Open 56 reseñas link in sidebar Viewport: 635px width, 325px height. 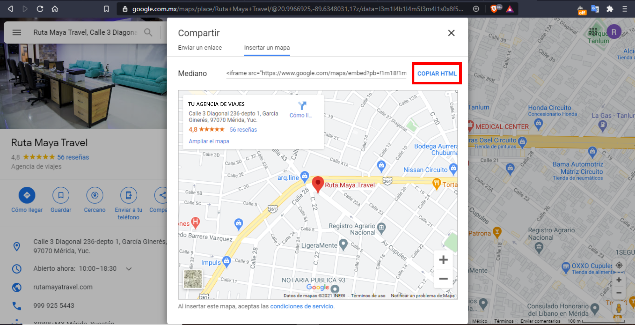(x=73, y=157)
